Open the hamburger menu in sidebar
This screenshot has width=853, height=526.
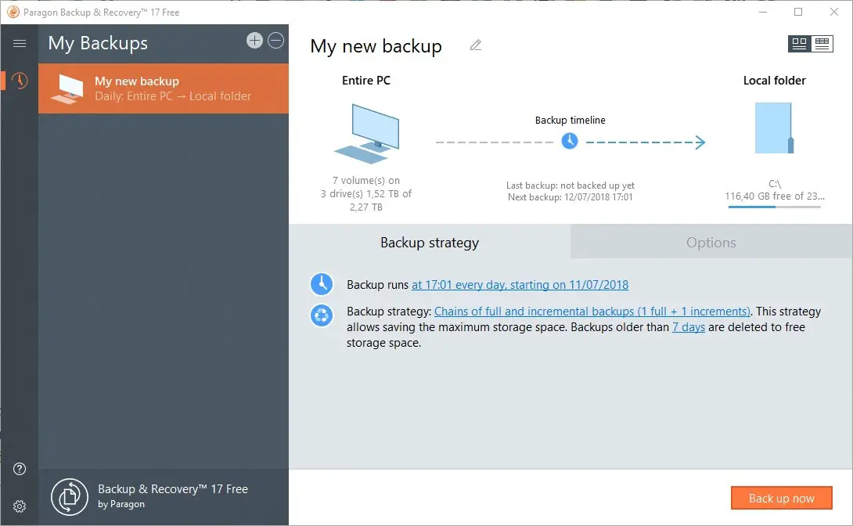[20, 44]
